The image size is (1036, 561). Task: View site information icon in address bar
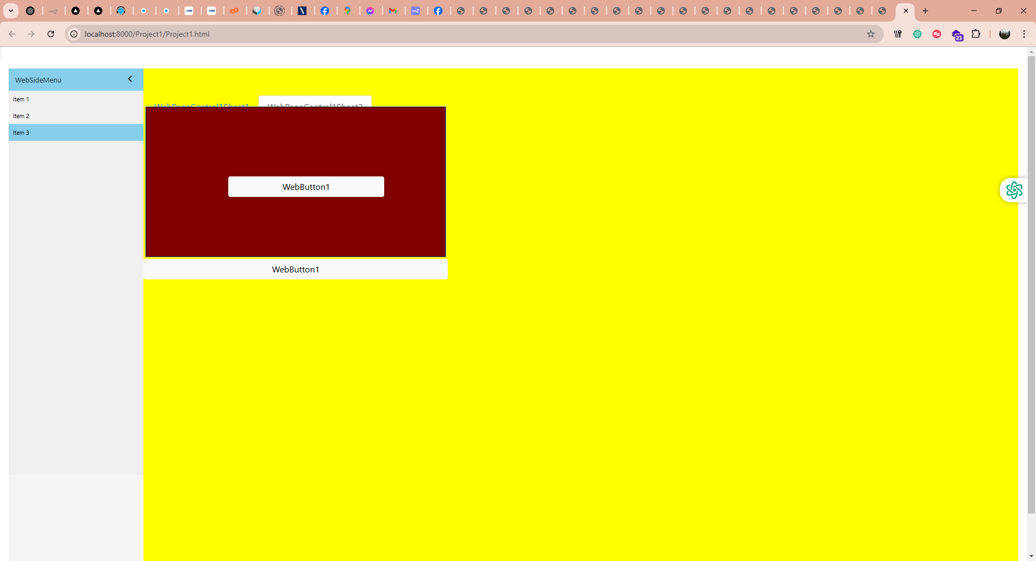(74, 34)
